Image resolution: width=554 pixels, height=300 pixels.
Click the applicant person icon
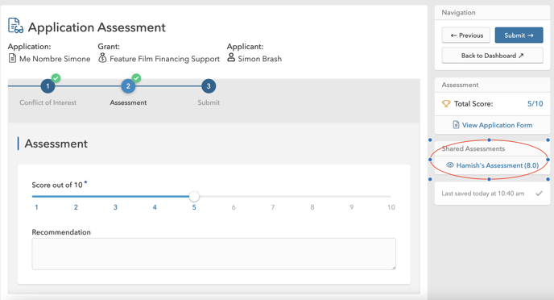pos(231,57)
